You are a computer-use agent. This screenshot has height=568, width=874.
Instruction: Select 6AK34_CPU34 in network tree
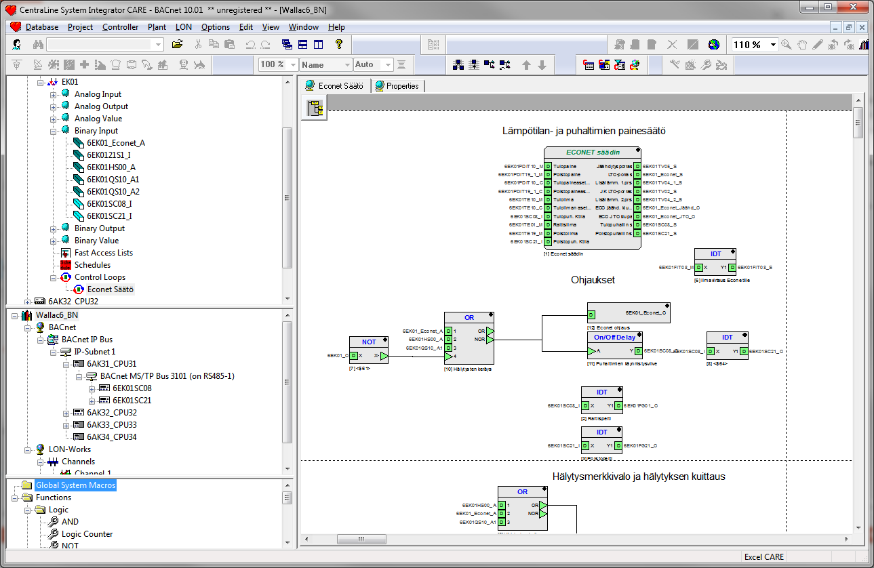(x=112, y=437)
